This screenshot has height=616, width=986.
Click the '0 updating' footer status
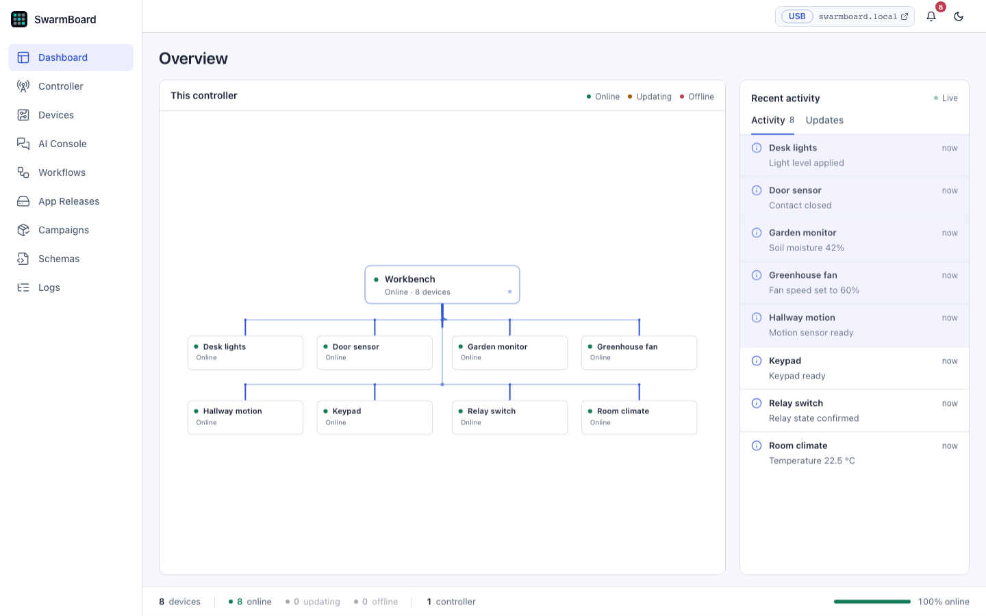[313, 602]
